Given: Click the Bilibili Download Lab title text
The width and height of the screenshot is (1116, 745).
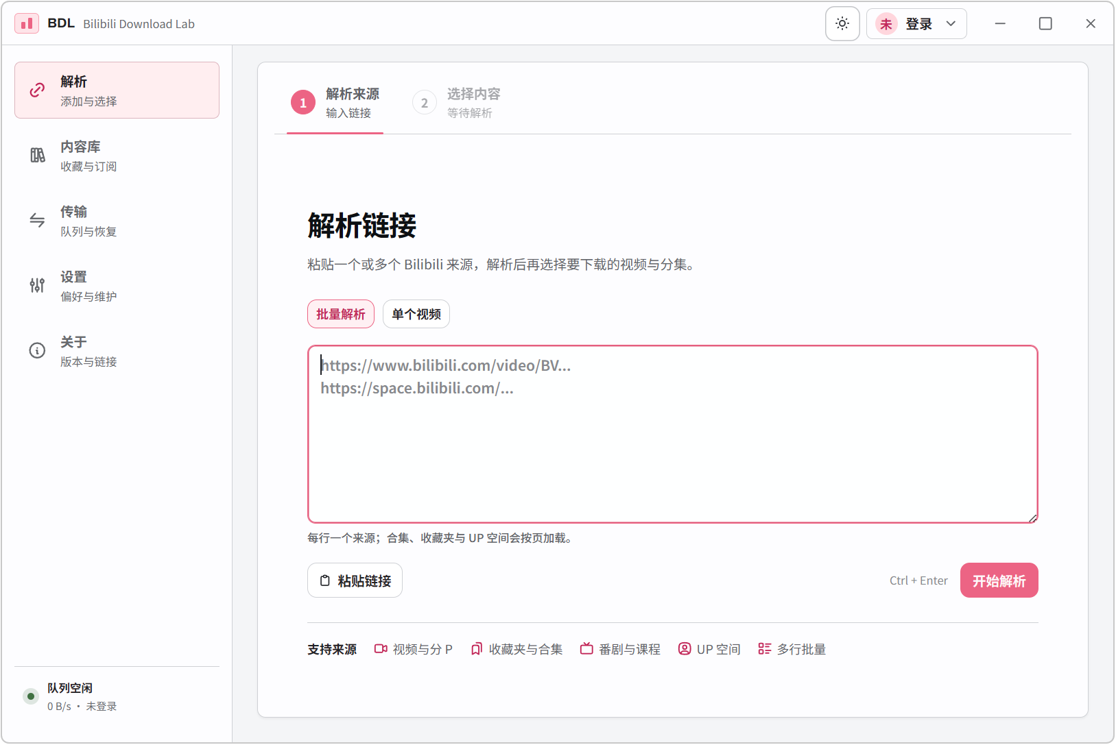Looking at the screenshot, I should pyautogui.click(x=139, y=24).
